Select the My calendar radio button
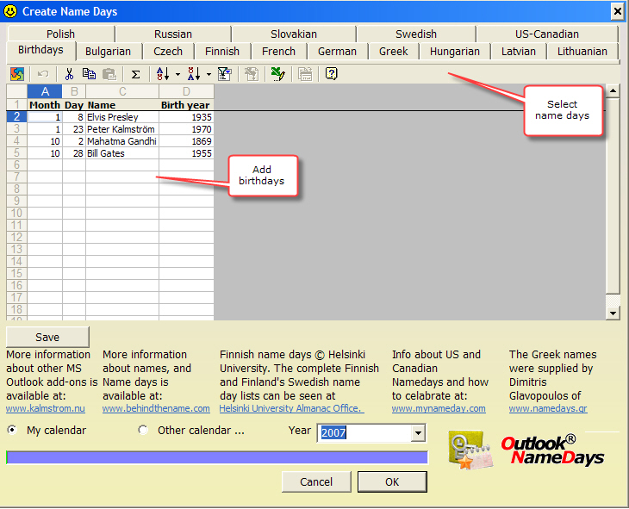Image resolution: width=629 pixels, height=509 pixels. pos(12,430)
